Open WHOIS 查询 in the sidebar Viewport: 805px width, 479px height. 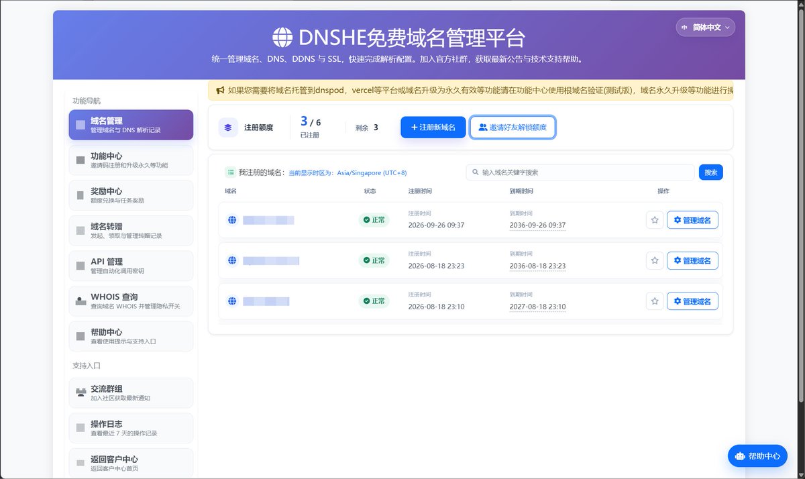point(131,301)
